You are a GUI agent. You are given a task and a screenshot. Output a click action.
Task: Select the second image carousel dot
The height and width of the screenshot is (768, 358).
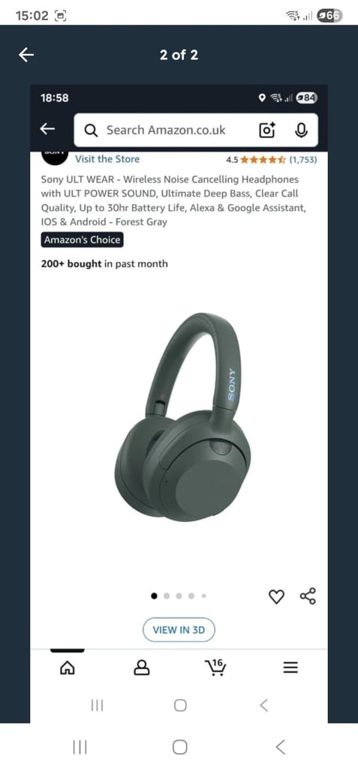(x=167, y=596)
